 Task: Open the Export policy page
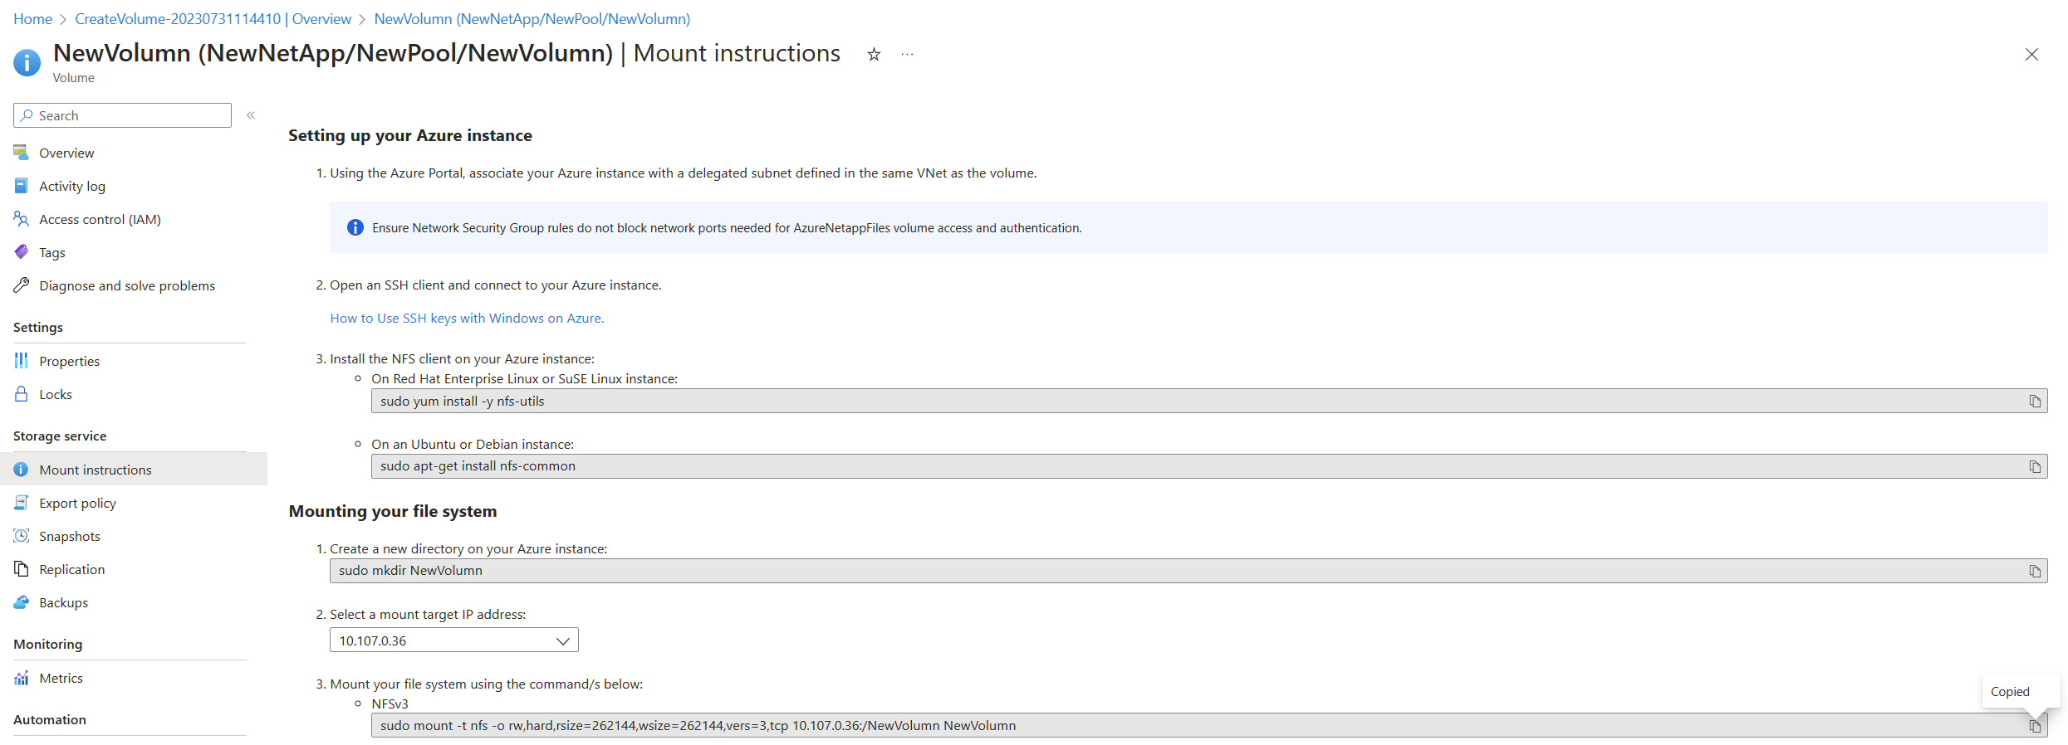coord(78,503)
